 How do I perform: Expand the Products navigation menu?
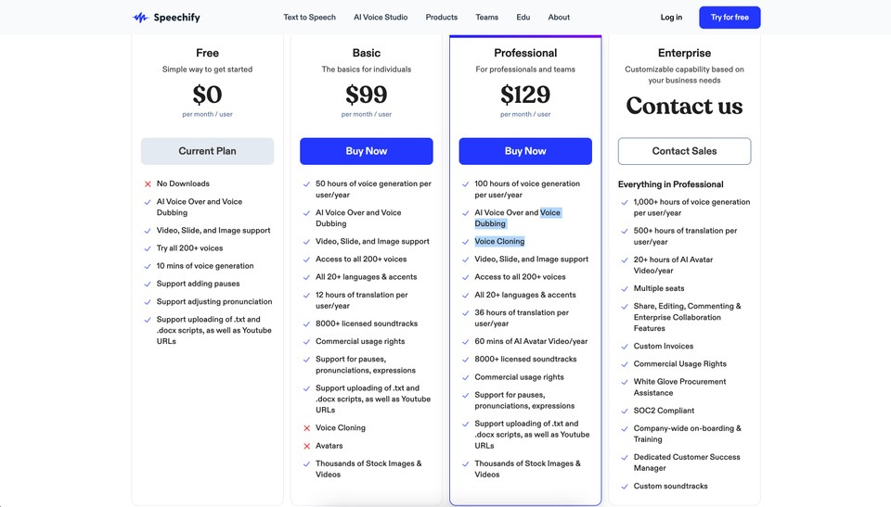click(442, 18)
